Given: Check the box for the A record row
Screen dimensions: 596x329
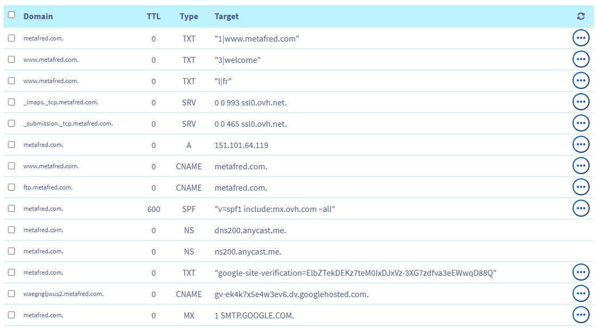Looking at the screenshot, I should 12,145.
